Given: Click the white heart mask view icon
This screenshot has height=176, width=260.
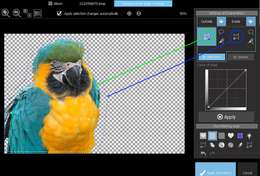Looking at the screenshot, I should pos(231,136).
